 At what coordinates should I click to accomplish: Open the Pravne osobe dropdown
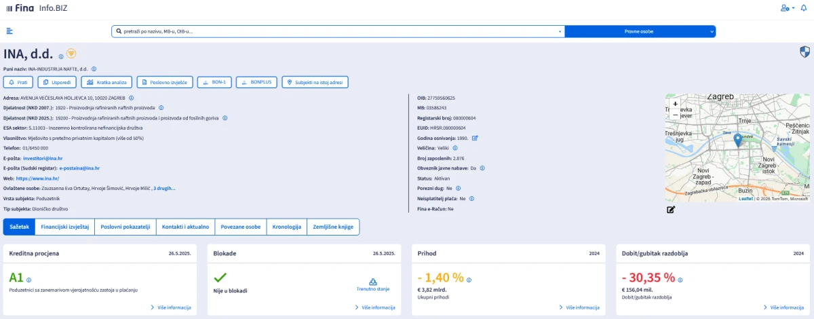pyautogui.click(x=640, y=31)
